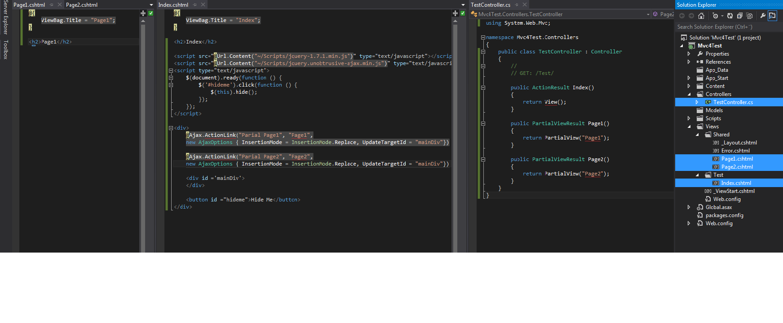
Task: Close the Page1.cshtml tab
Action: pyautogui.click(x=60, y=5)
